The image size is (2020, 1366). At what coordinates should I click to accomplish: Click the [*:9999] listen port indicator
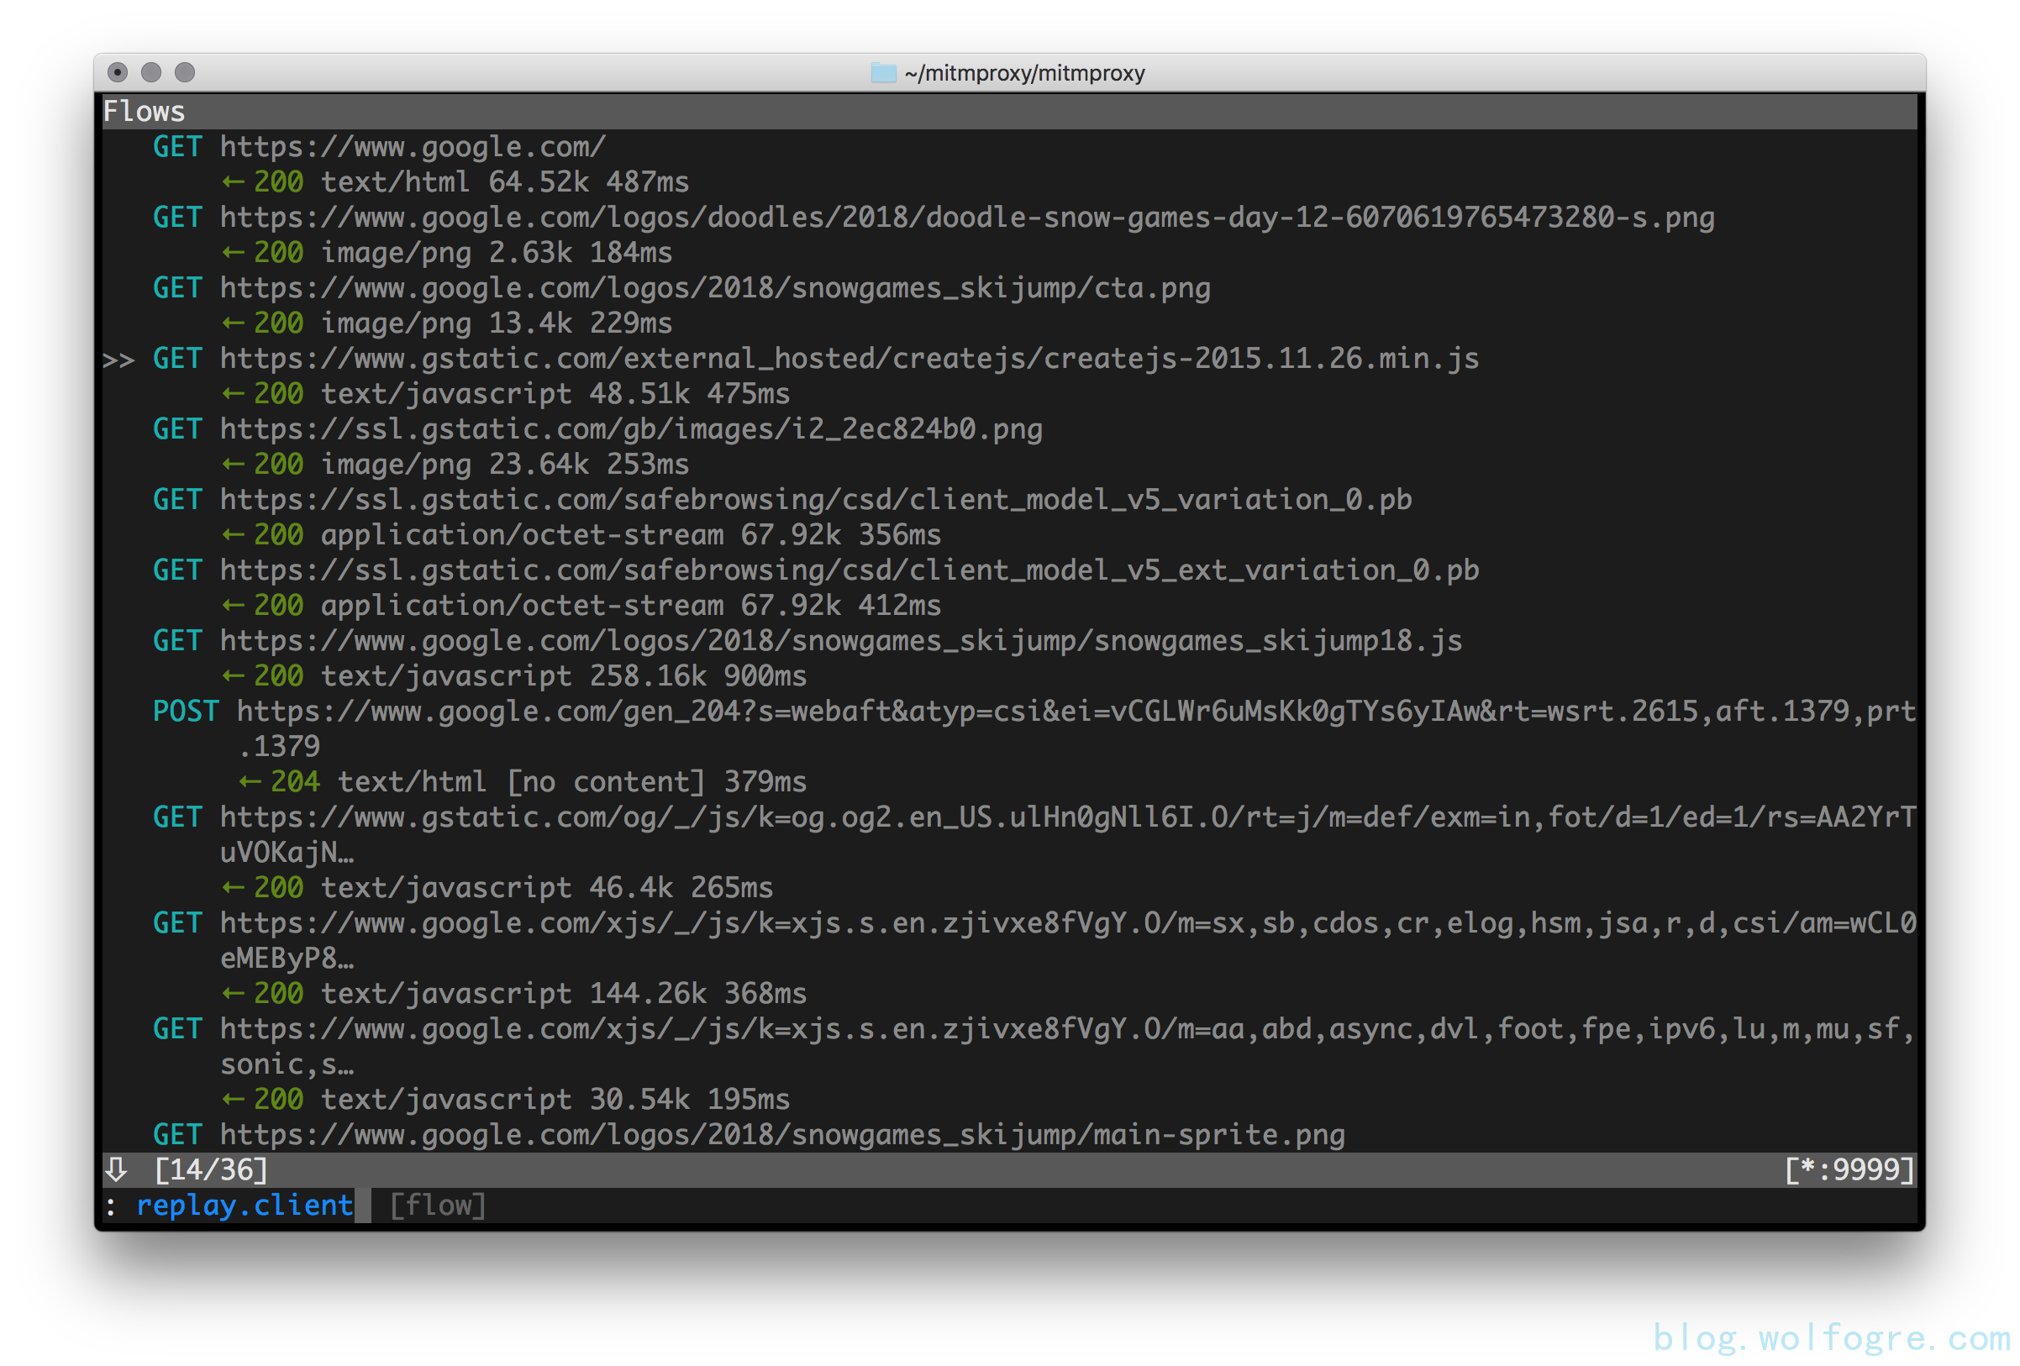coord(1849,1169)
